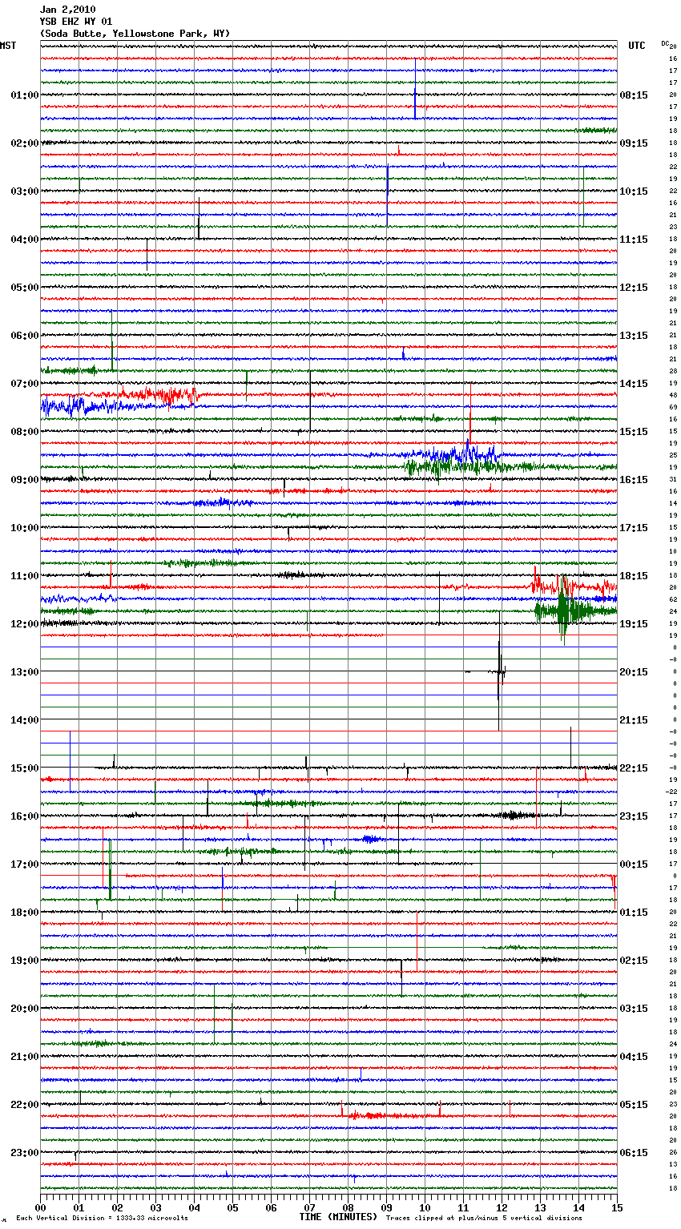The height and width of the screenshot is (1229, 681).
Task: Click the "15:00" MST time label
Action: pos(25,768)
